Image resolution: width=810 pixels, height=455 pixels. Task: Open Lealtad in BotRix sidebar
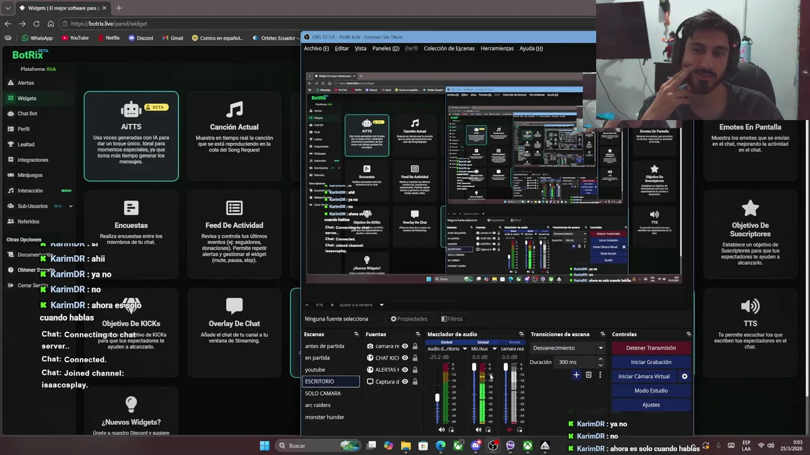coord(26,145)
